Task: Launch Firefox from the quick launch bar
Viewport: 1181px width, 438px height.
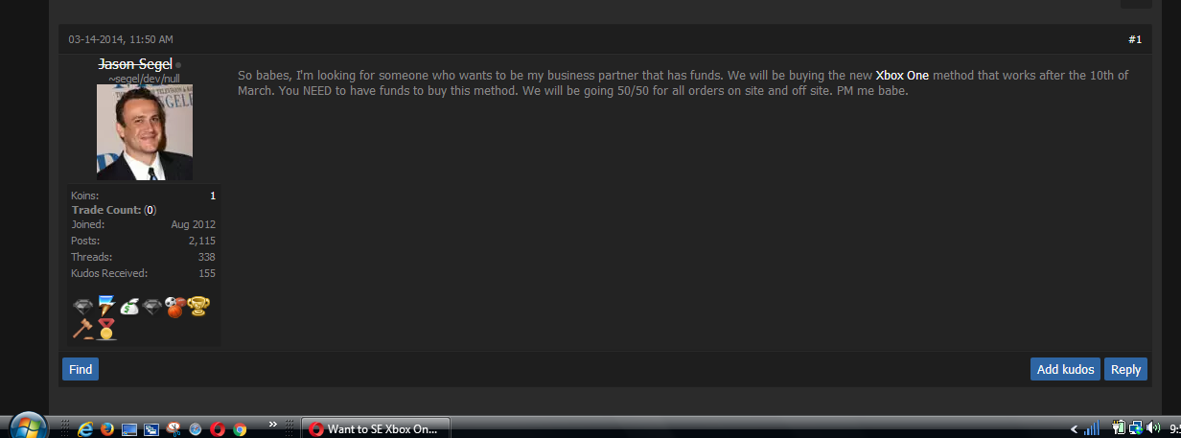Action: [107, 429]
